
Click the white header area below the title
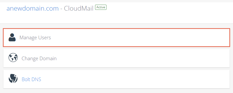coord(116,18)
